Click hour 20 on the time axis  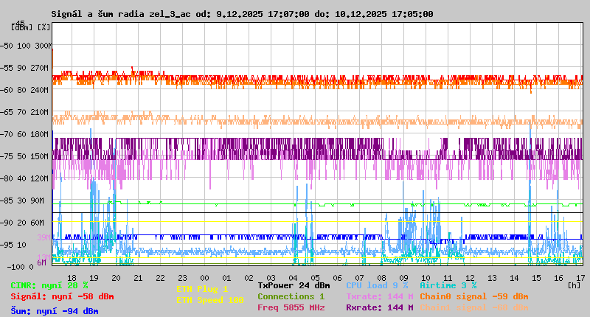[116, 277]
